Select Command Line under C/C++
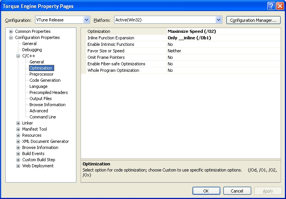 pos(43,117)
